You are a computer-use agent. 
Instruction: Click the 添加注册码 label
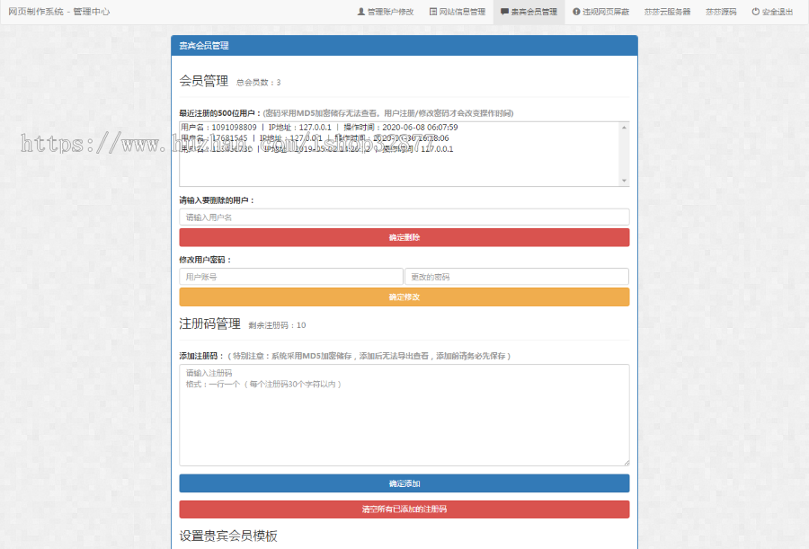[201, 356]
